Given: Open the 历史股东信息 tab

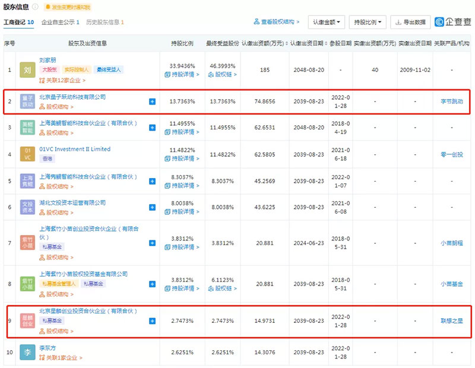Looking at the screenshot, I should [105, 22].
